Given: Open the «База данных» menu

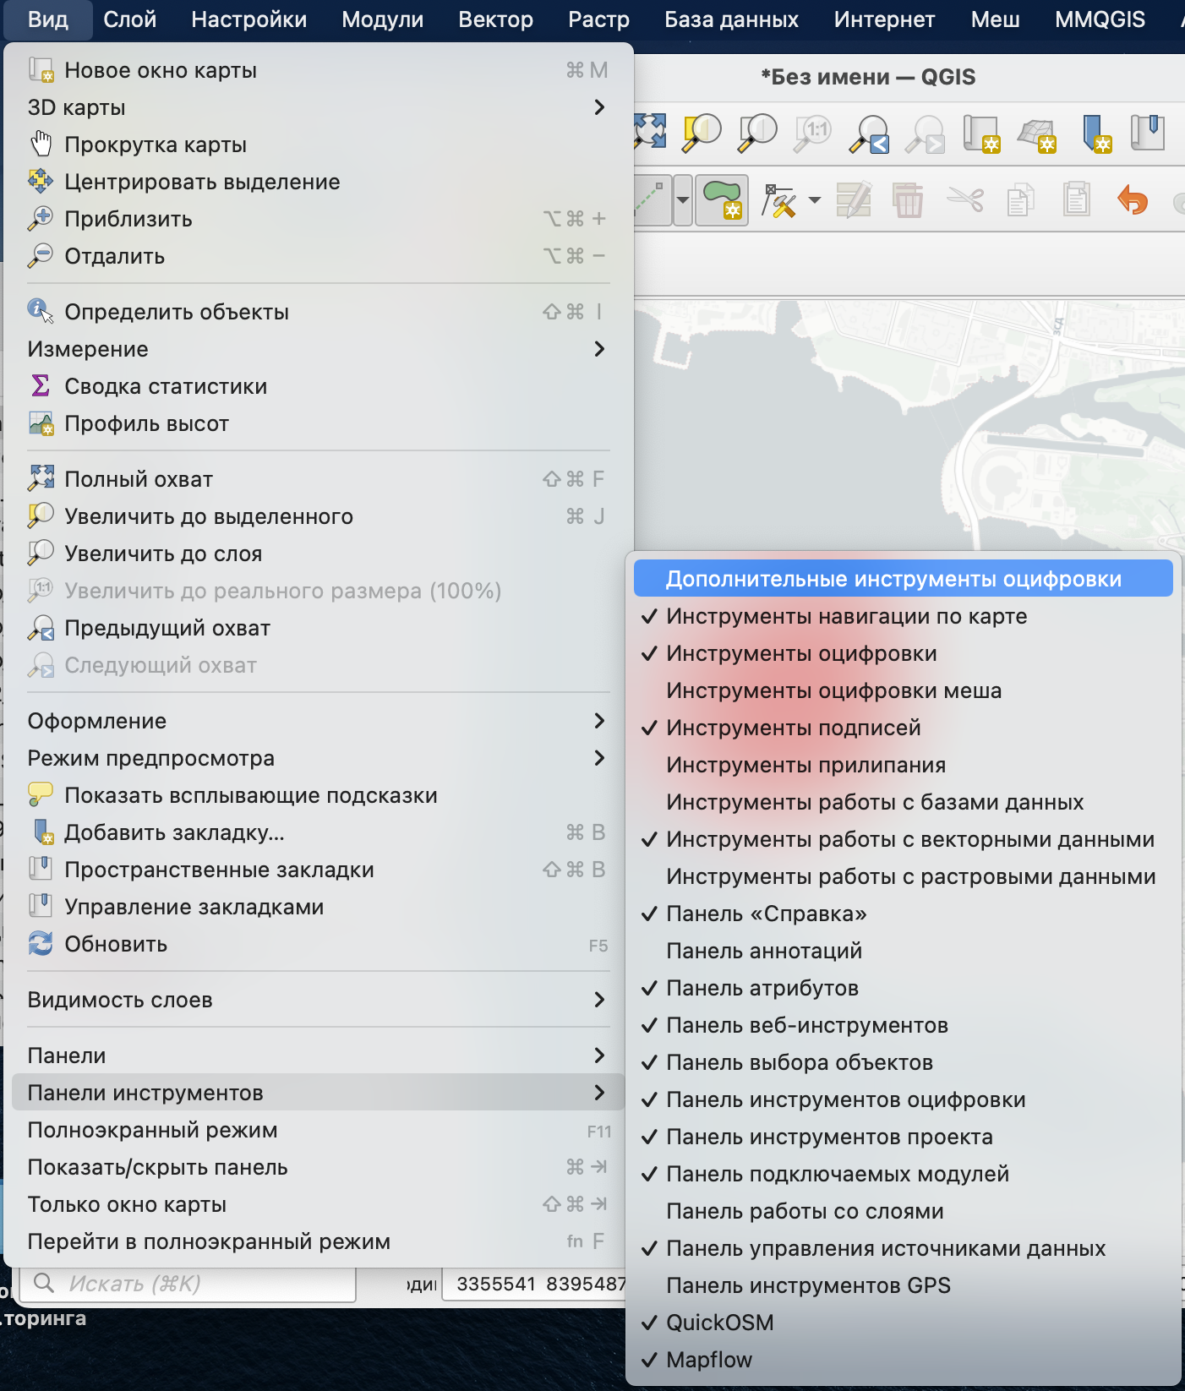Looking at the screenshot, I should pyautogui.click(x=731, y=19).
